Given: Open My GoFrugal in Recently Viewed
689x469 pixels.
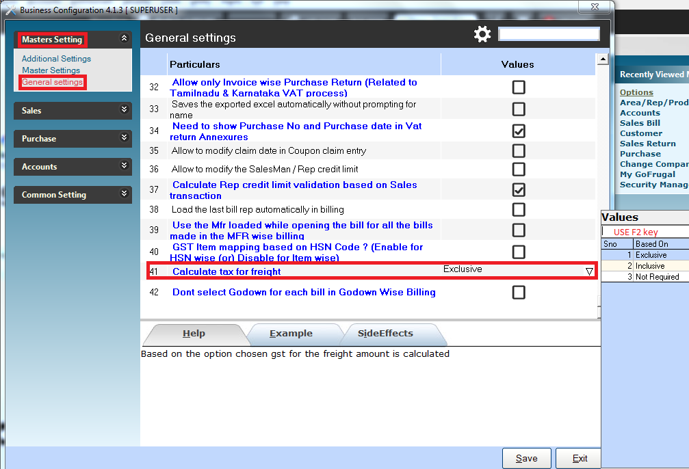Looking at the screenshot, I should coord(647,174).
